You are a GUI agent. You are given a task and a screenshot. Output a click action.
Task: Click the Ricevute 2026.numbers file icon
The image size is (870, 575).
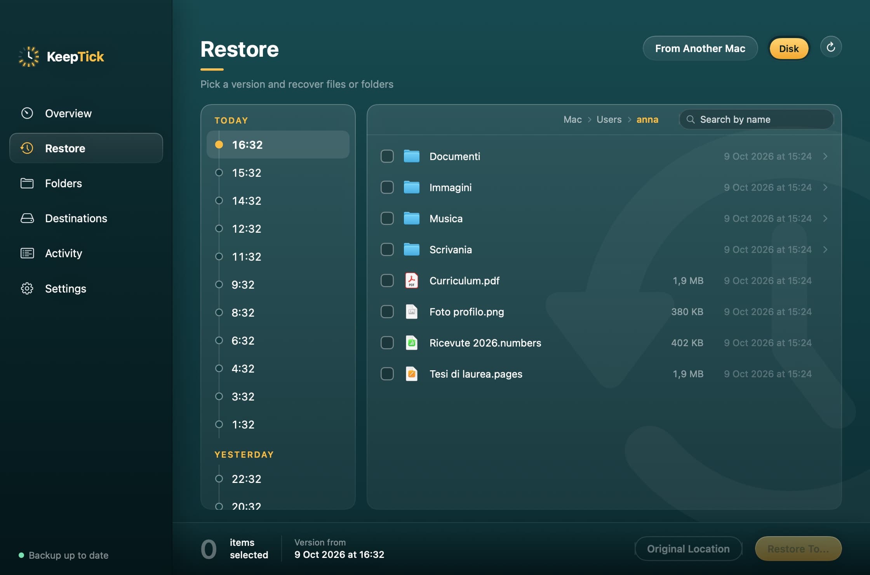411,342
